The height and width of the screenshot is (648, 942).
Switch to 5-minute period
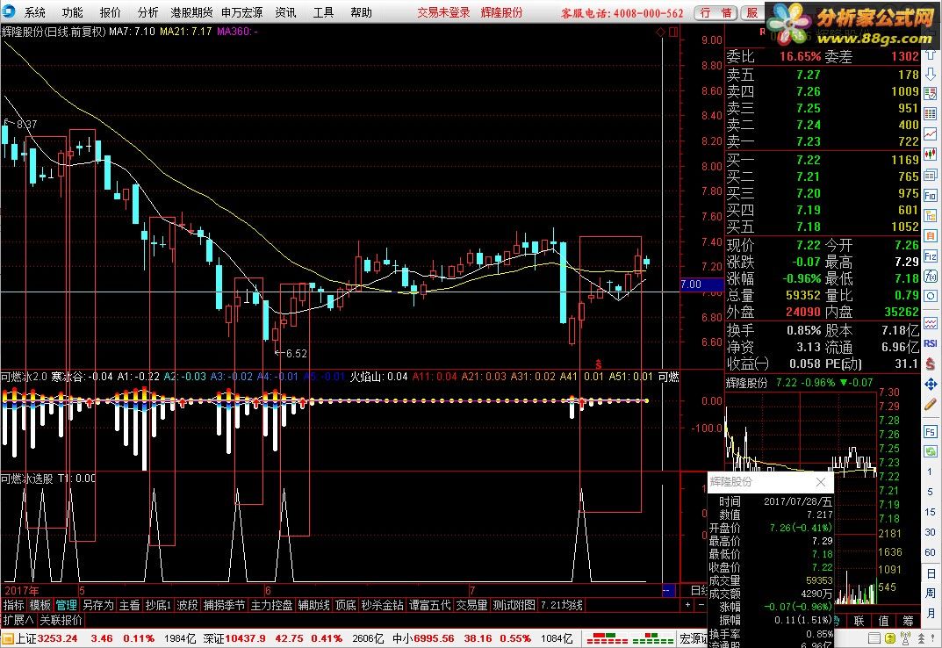point(931,492)
